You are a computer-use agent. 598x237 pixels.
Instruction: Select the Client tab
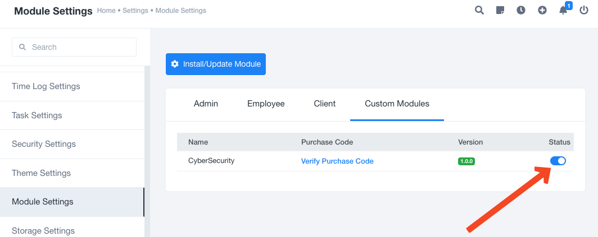point(325,104)
